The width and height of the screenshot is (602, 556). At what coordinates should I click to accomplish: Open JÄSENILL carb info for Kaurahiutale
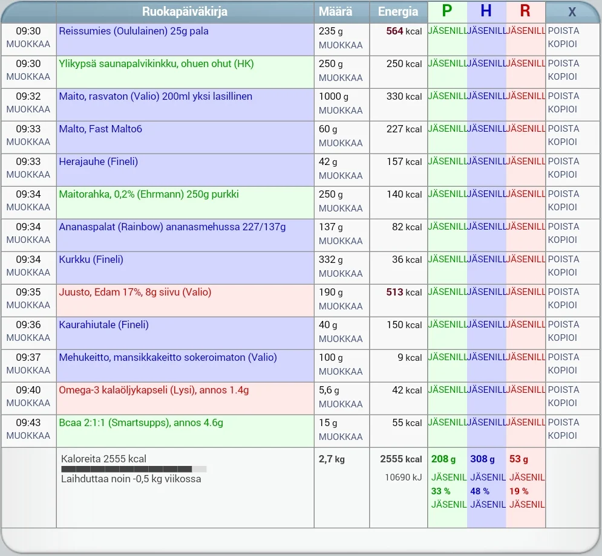pos(486,325)
